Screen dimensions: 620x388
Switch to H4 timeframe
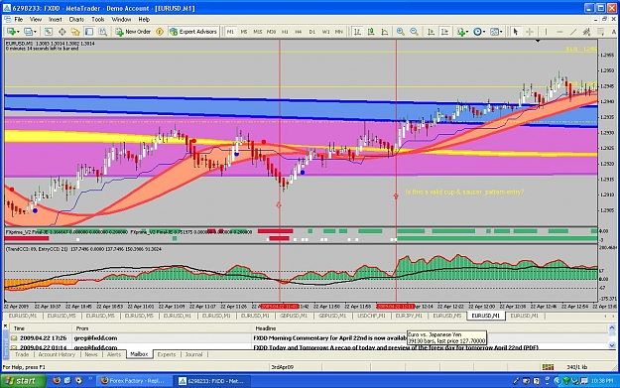tap(299, 32)
